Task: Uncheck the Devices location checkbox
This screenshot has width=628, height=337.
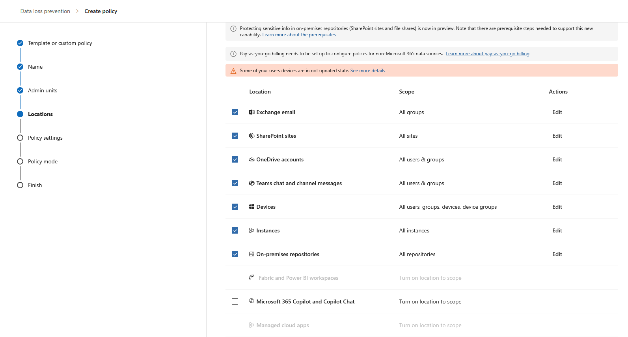Action: tap(235, 207)
